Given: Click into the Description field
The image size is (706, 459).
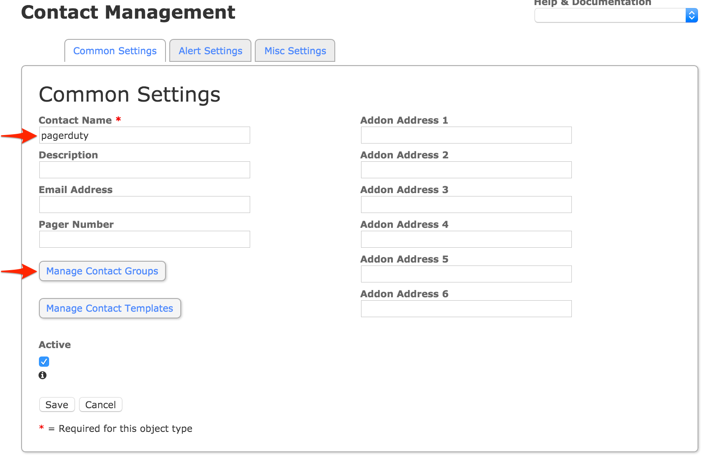Looking at the screenshot, I should point(145,170).
